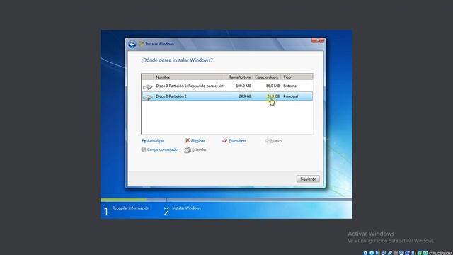Click the Actualizar link
The width and height of the screenshot is (453, 255).
pos(156,141)
